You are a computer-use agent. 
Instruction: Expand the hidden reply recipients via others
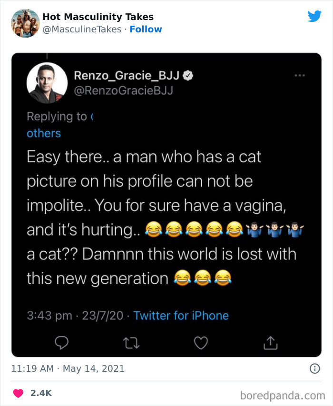pyautogui.click(x=43, y=133)
